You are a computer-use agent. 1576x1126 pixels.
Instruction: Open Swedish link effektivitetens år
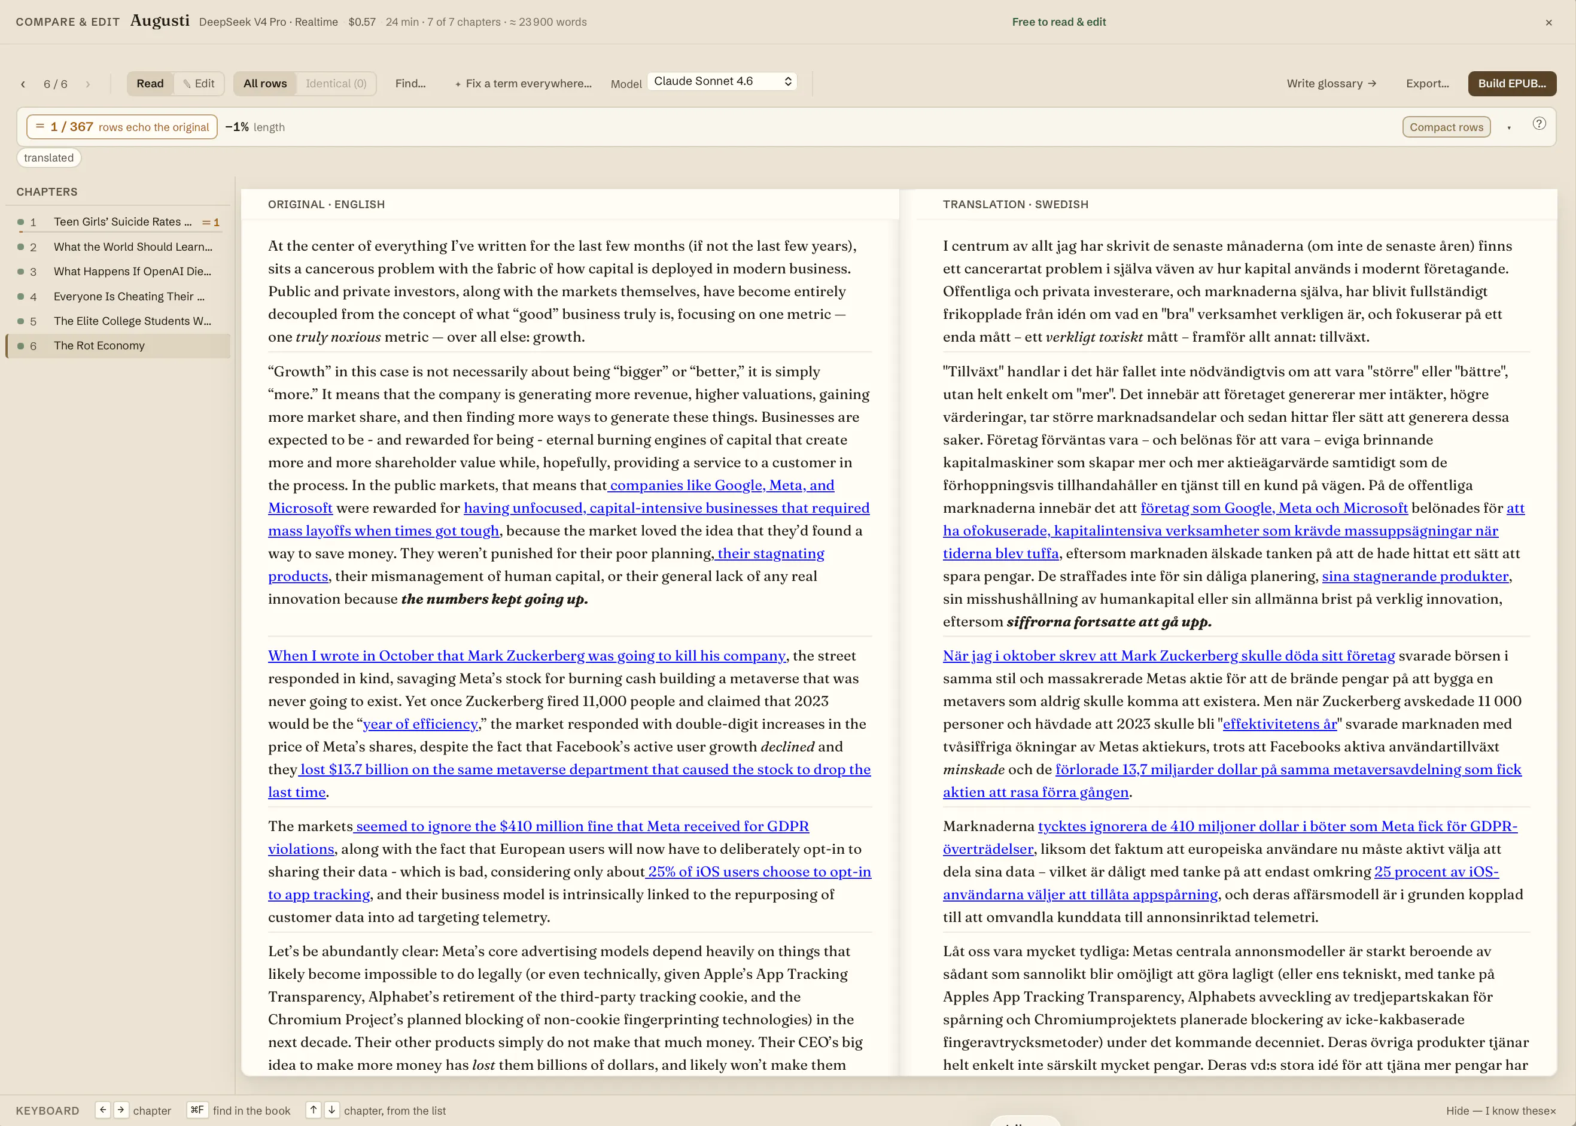1279,724
